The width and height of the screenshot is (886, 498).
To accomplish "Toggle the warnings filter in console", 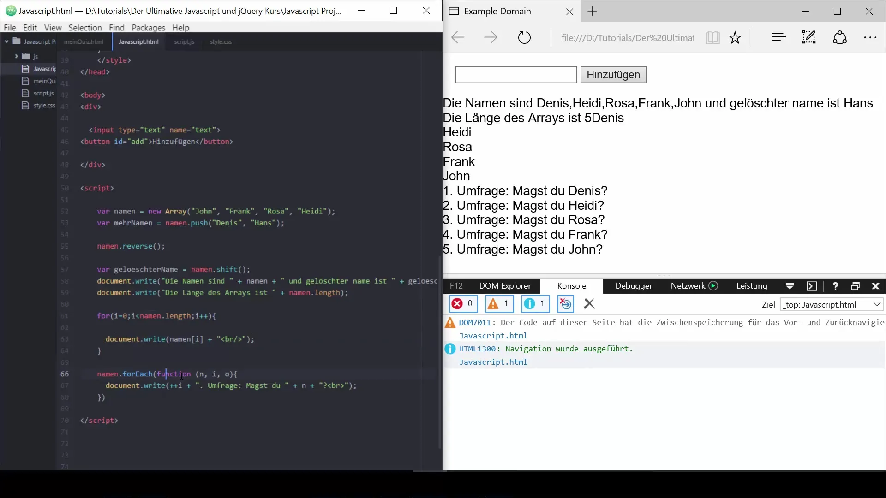I will pyautogui.click(x=499, y=304).
